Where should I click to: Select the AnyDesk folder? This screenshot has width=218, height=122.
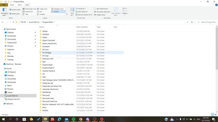point(46,34)
